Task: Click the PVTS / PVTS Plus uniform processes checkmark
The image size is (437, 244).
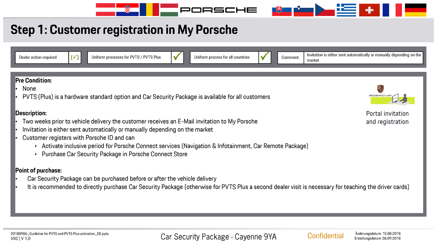Action: 178,57
